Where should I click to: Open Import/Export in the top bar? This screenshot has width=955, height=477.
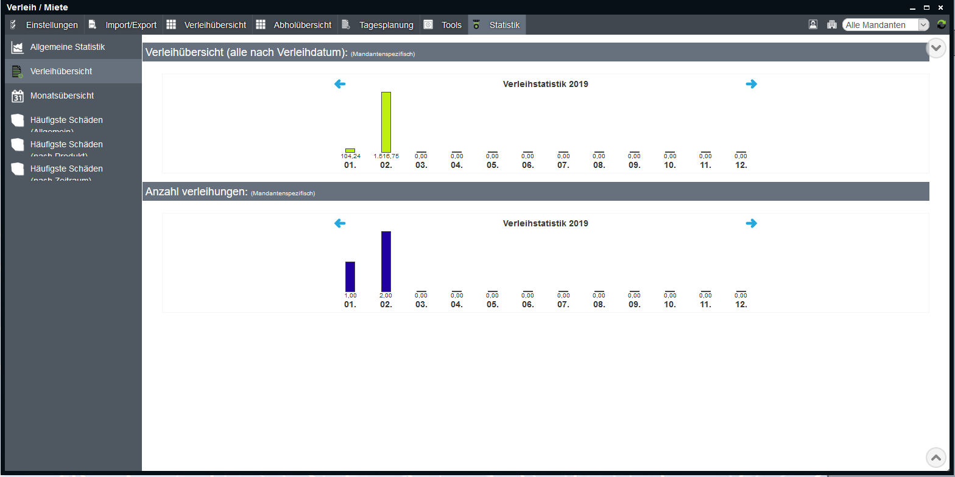124,25
